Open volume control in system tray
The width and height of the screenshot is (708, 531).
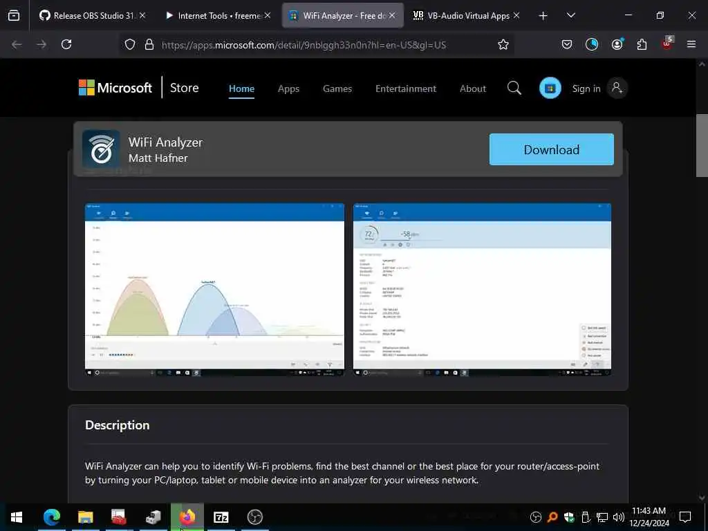coord(619,517)
